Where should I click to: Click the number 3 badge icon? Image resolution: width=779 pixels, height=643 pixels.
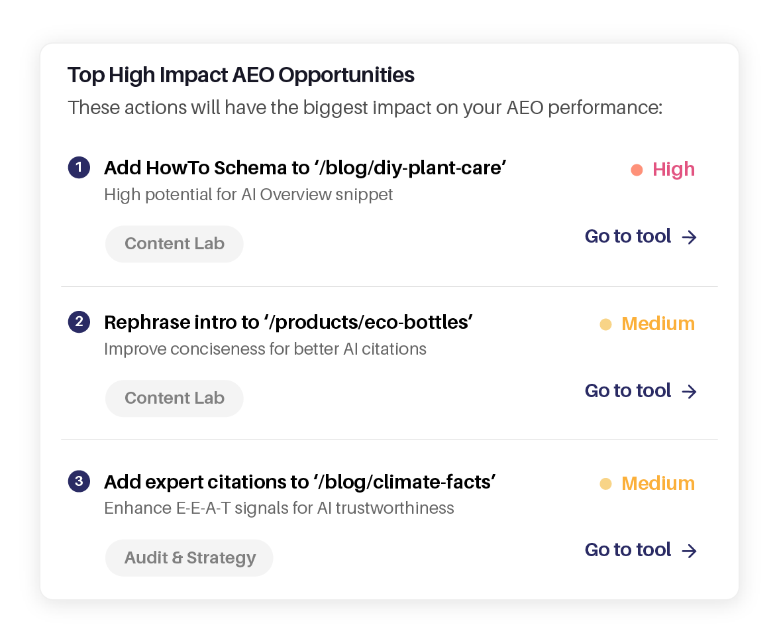tap(79, 481)
